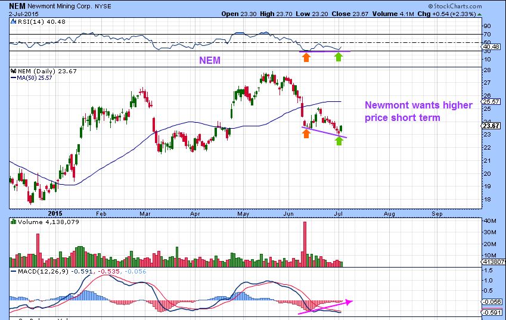Click the 40M level on volume axis
The image size is (506, 320).
pyautogui.click(x=490, y=221)
